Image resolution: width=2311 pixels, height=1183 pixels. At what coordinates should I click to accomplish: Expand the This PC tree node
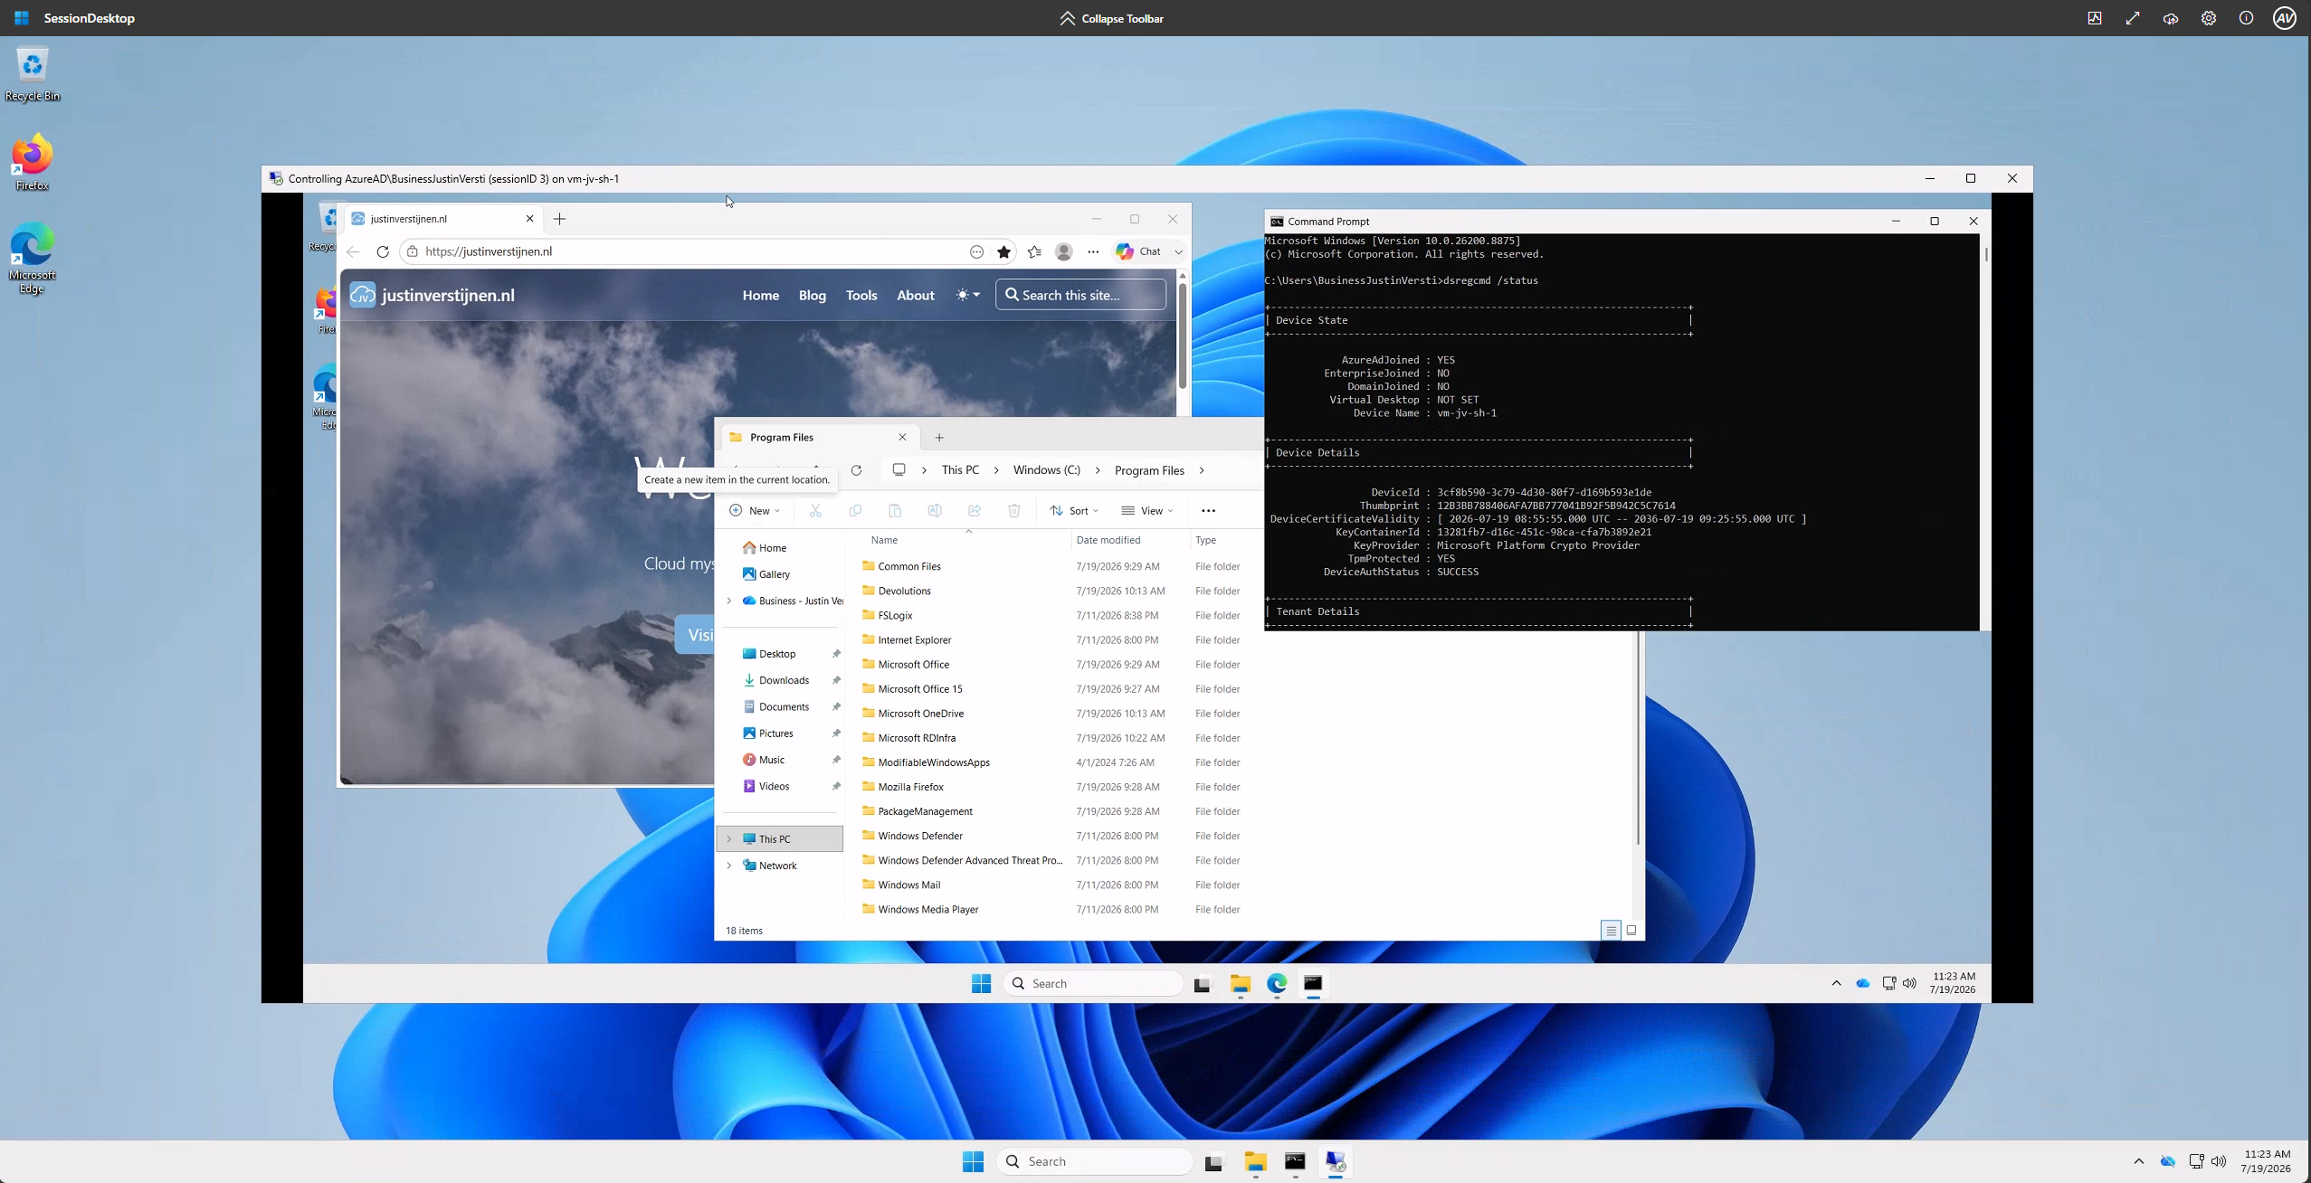pyautogui.click(x=729, y=839)
